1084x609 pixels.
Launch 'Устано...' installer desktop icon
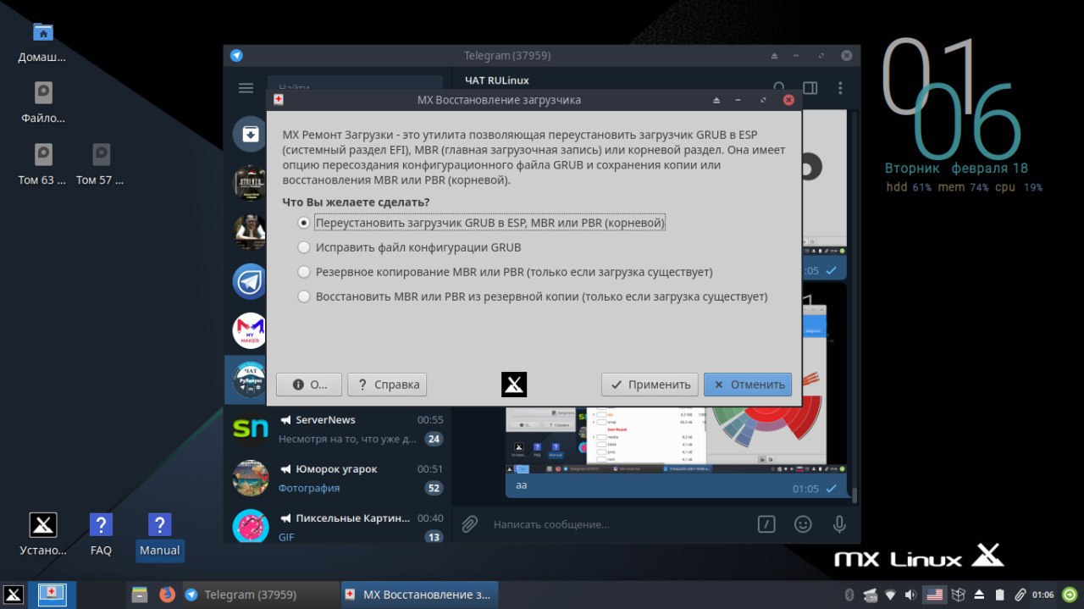[42, 535]
